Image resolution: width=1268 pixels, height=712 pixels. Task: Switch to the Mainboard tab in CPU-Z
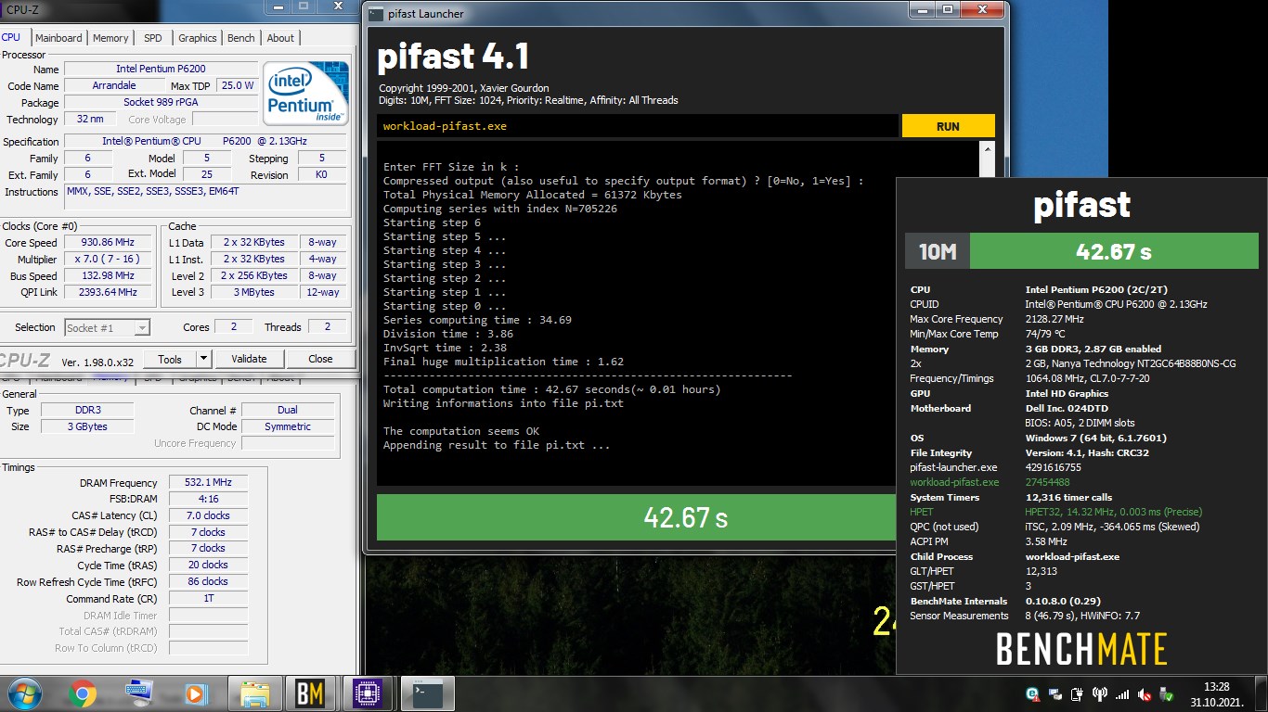58,38
